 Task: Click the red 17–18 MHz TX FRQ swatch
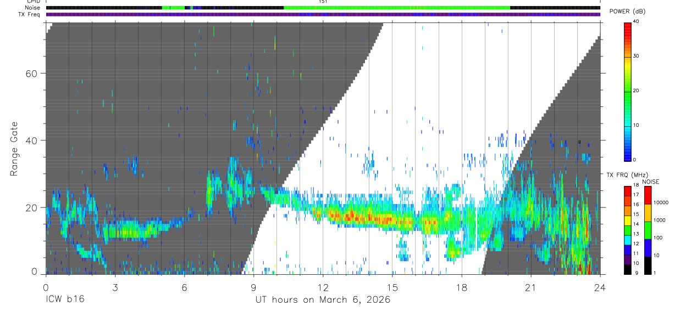(x=628, y=190)
